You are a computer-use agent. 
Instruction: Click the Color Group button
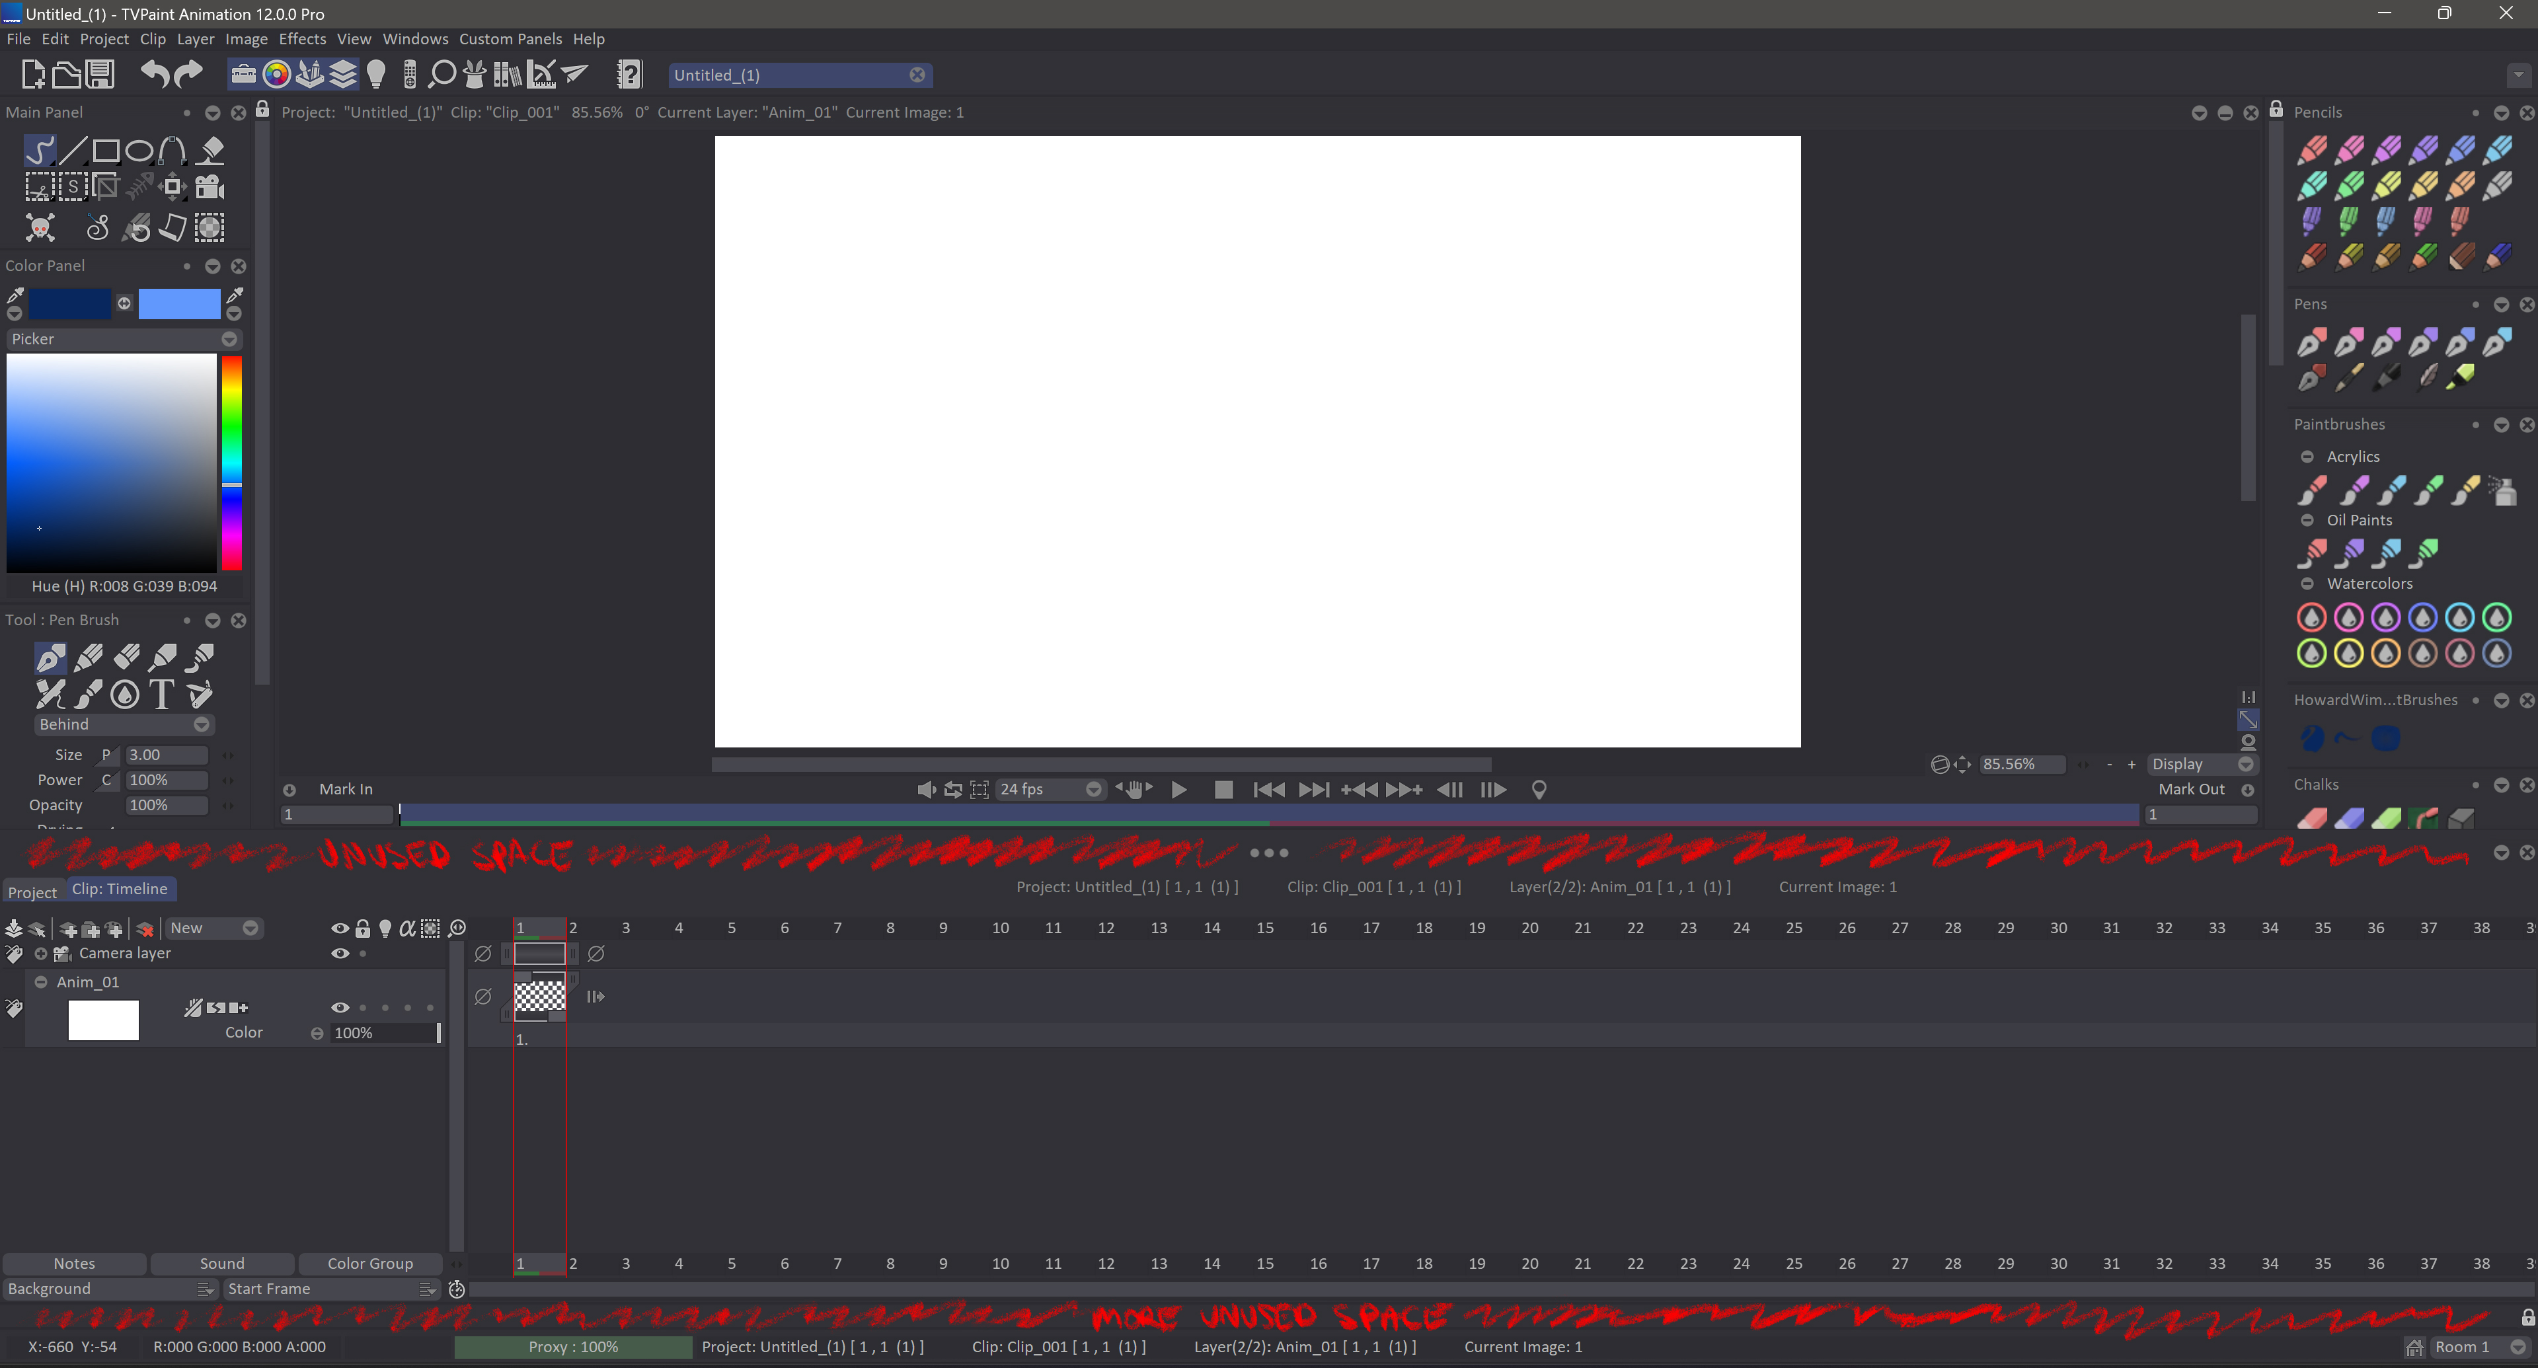tap(370, 1264)
